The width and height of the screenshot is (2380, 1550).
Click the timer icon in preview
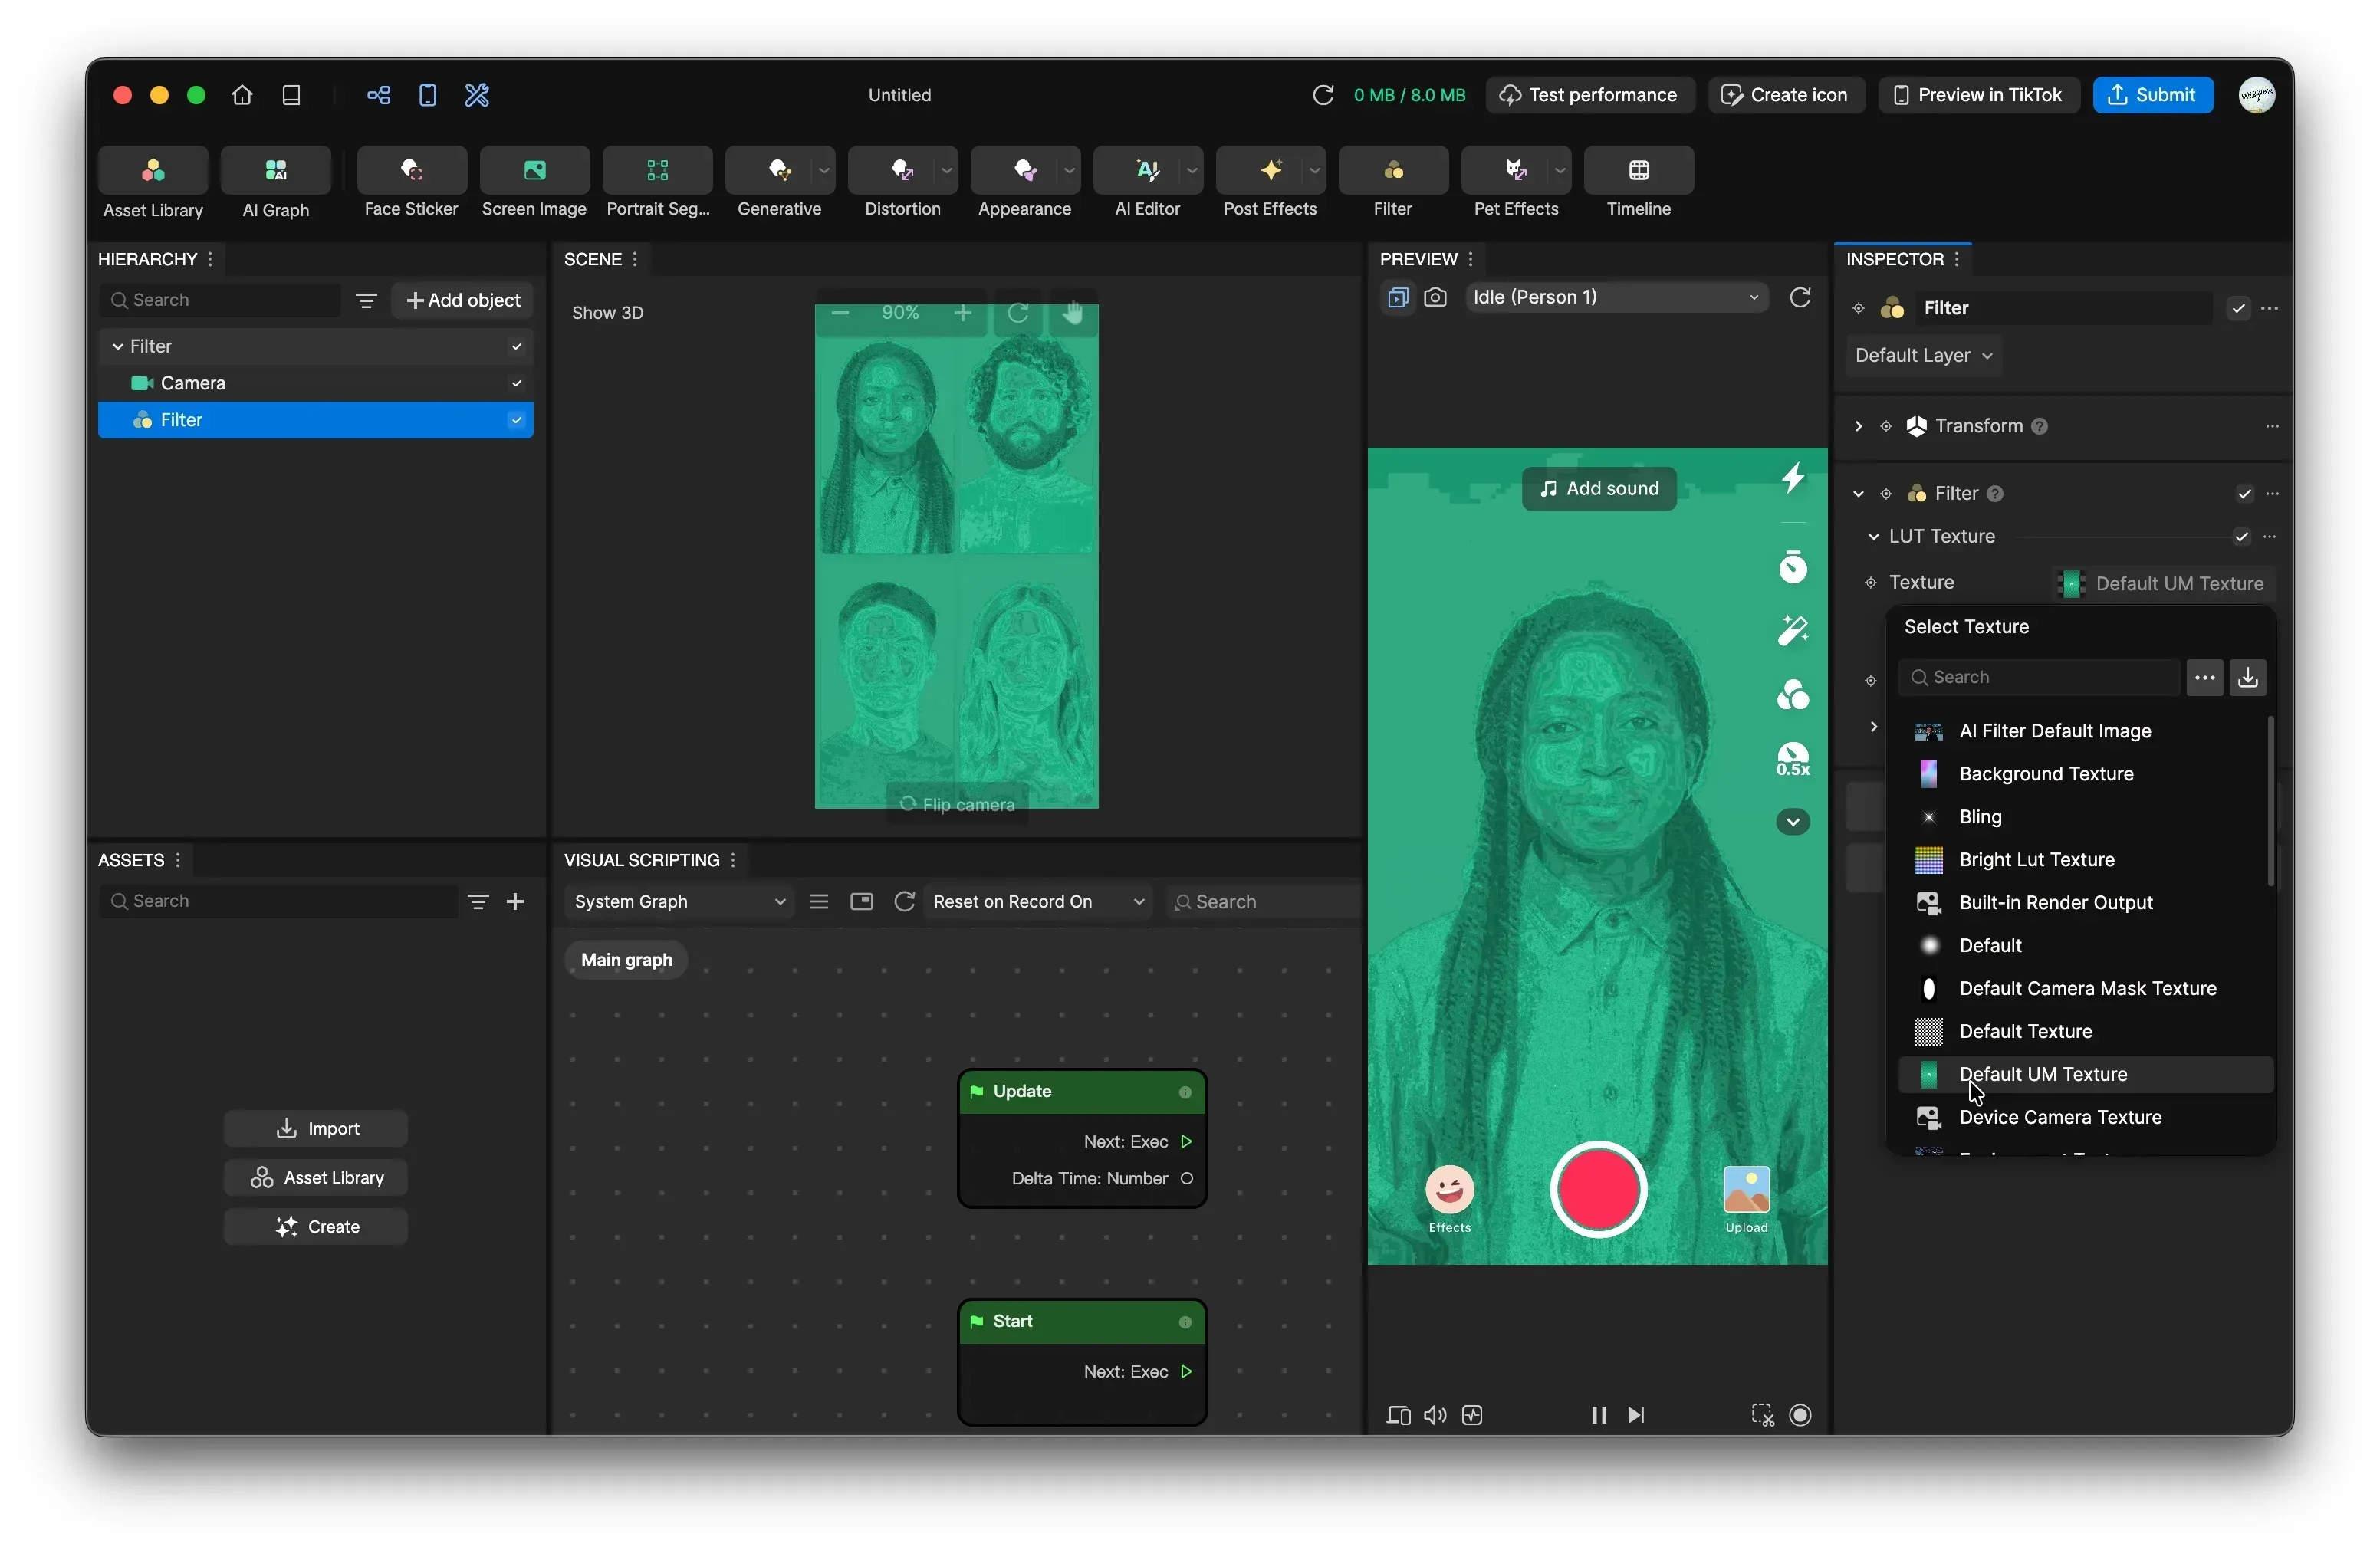point(1793,567)
